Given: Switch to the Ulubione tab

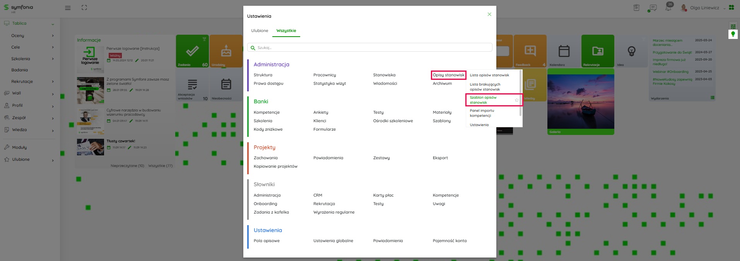Looking at the screenshot, I should [x=260, y=31].
